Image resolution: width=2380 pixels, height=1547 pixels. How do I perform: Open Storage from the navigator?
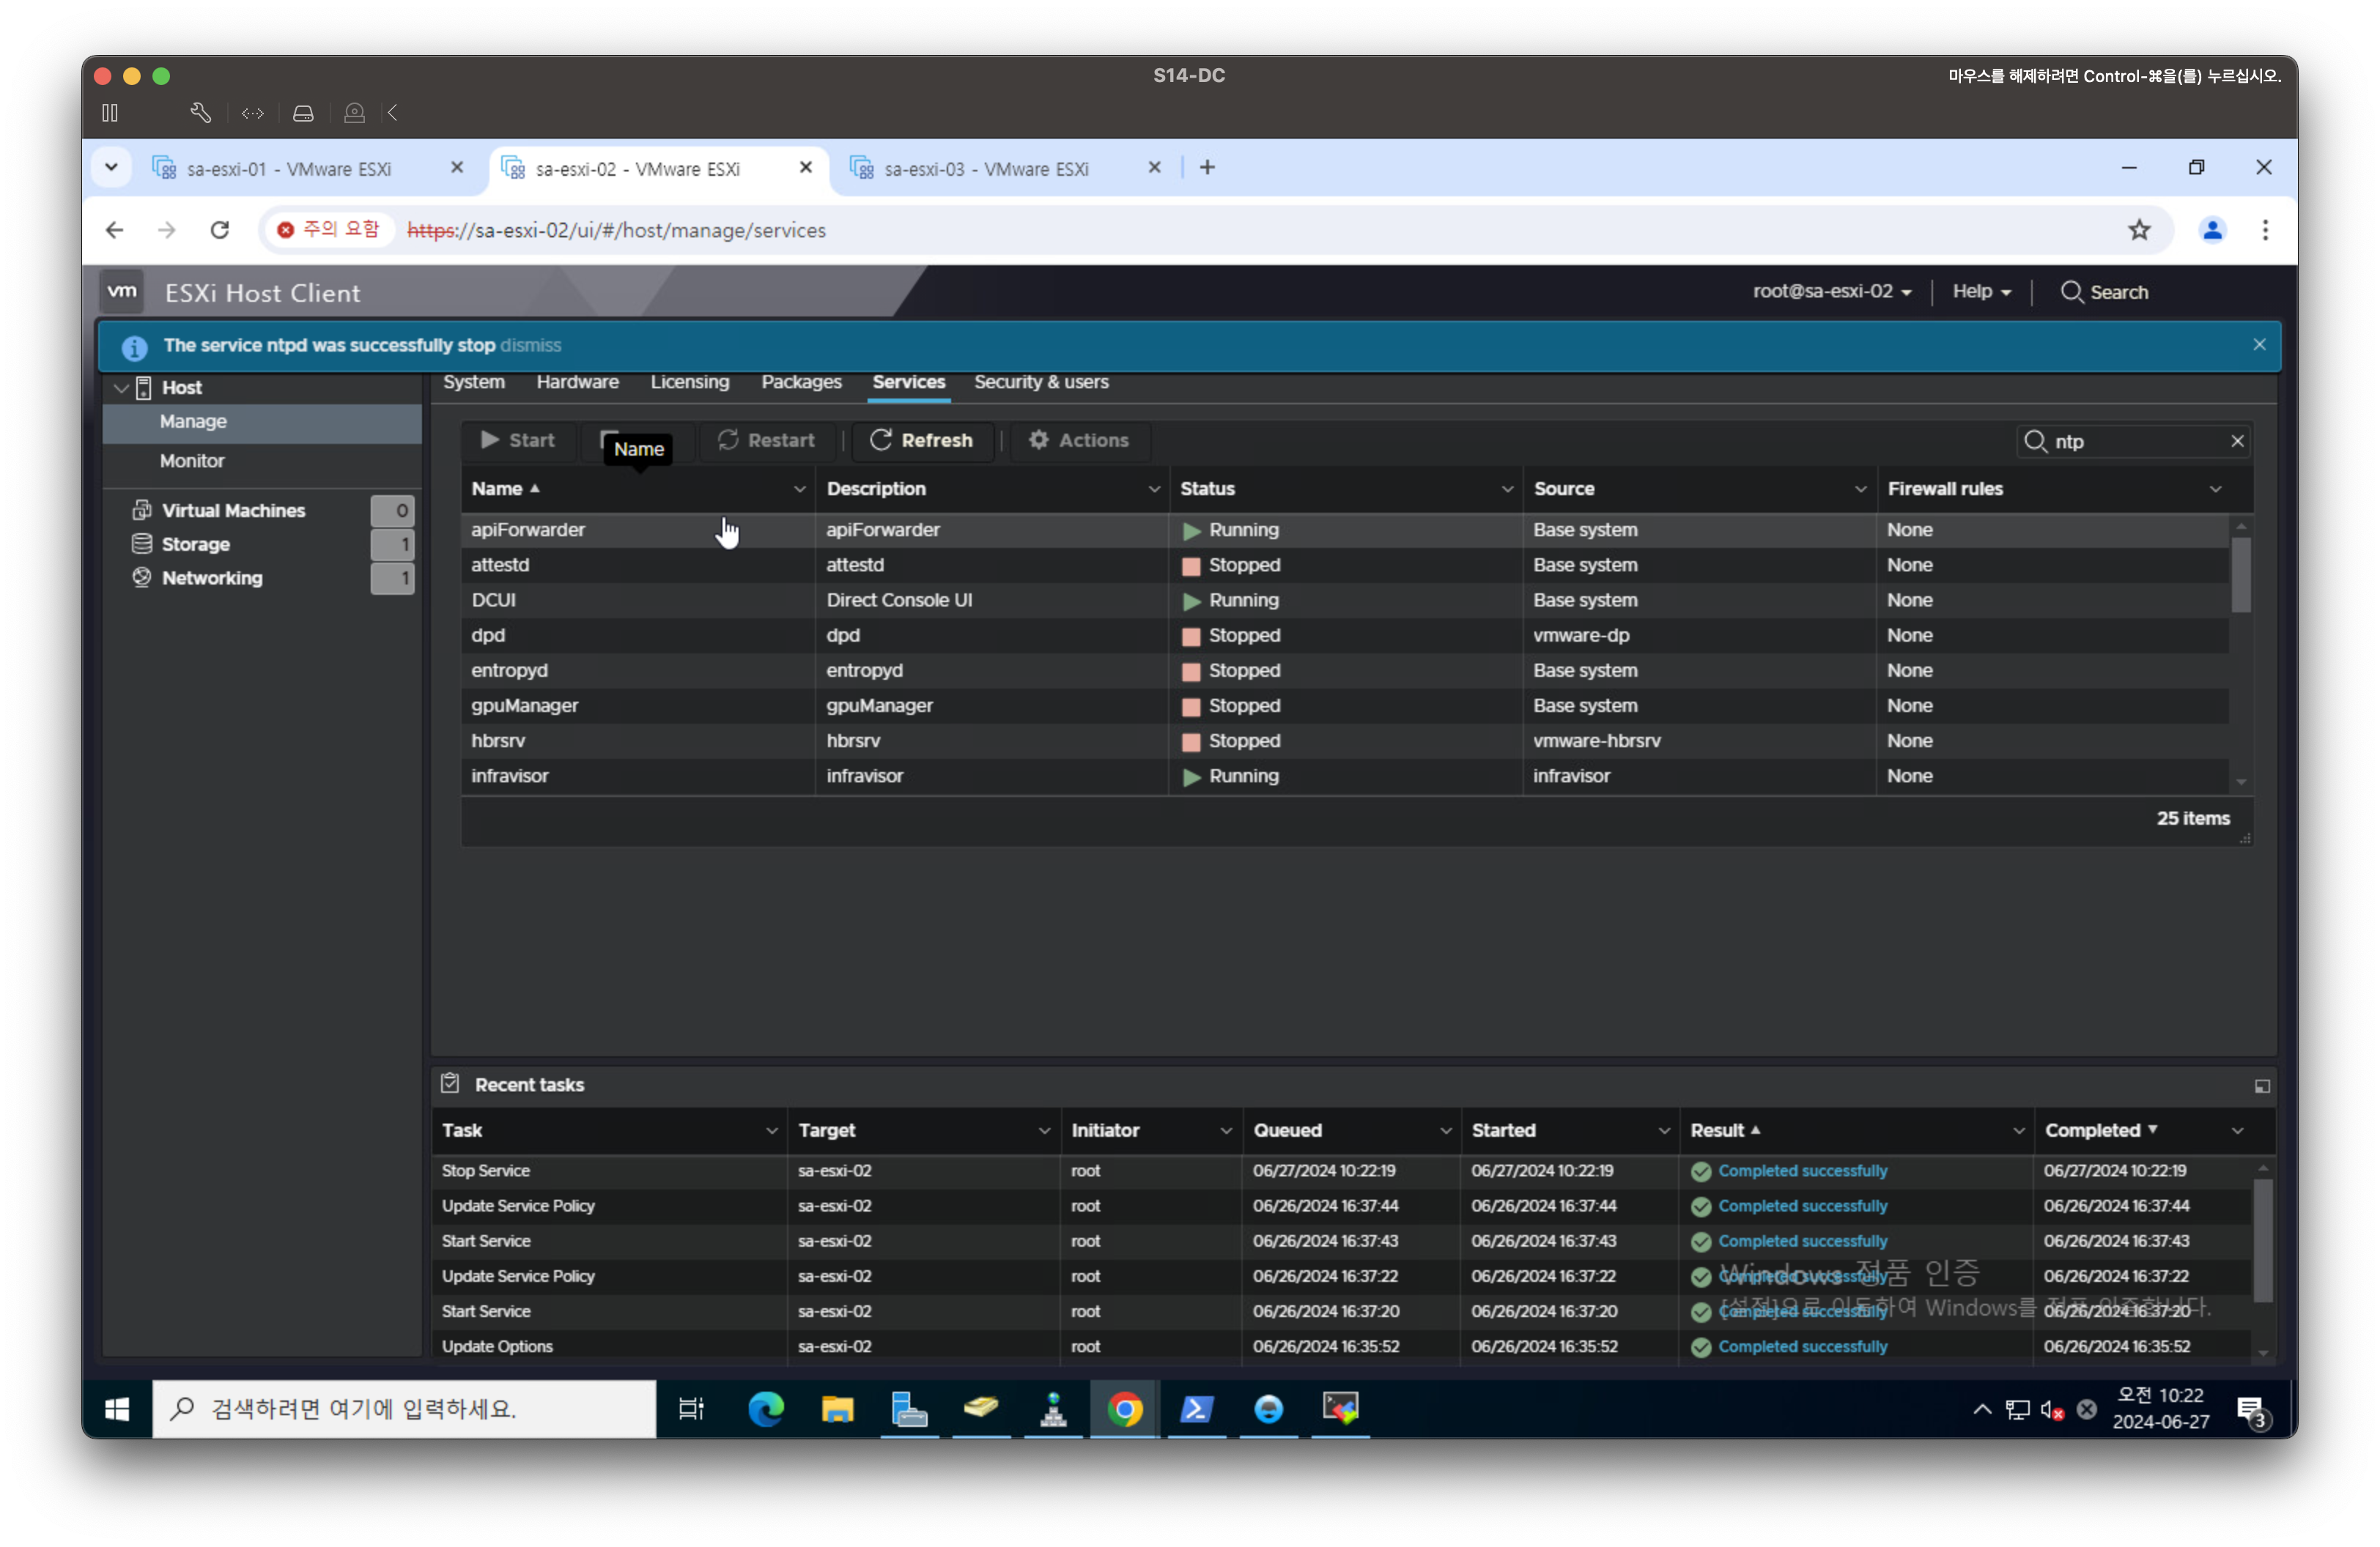click(196, 545)
